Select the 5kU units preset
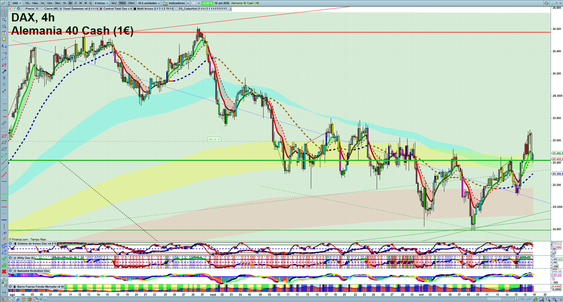 pos(114,3)
